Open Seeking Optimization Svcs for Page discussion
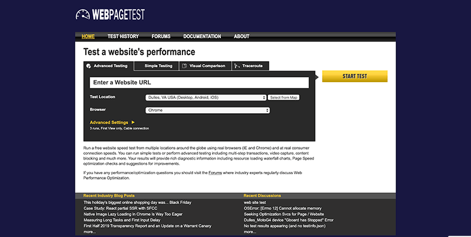The width and height of the screenshot is (471, 237). tap(284, 214)
